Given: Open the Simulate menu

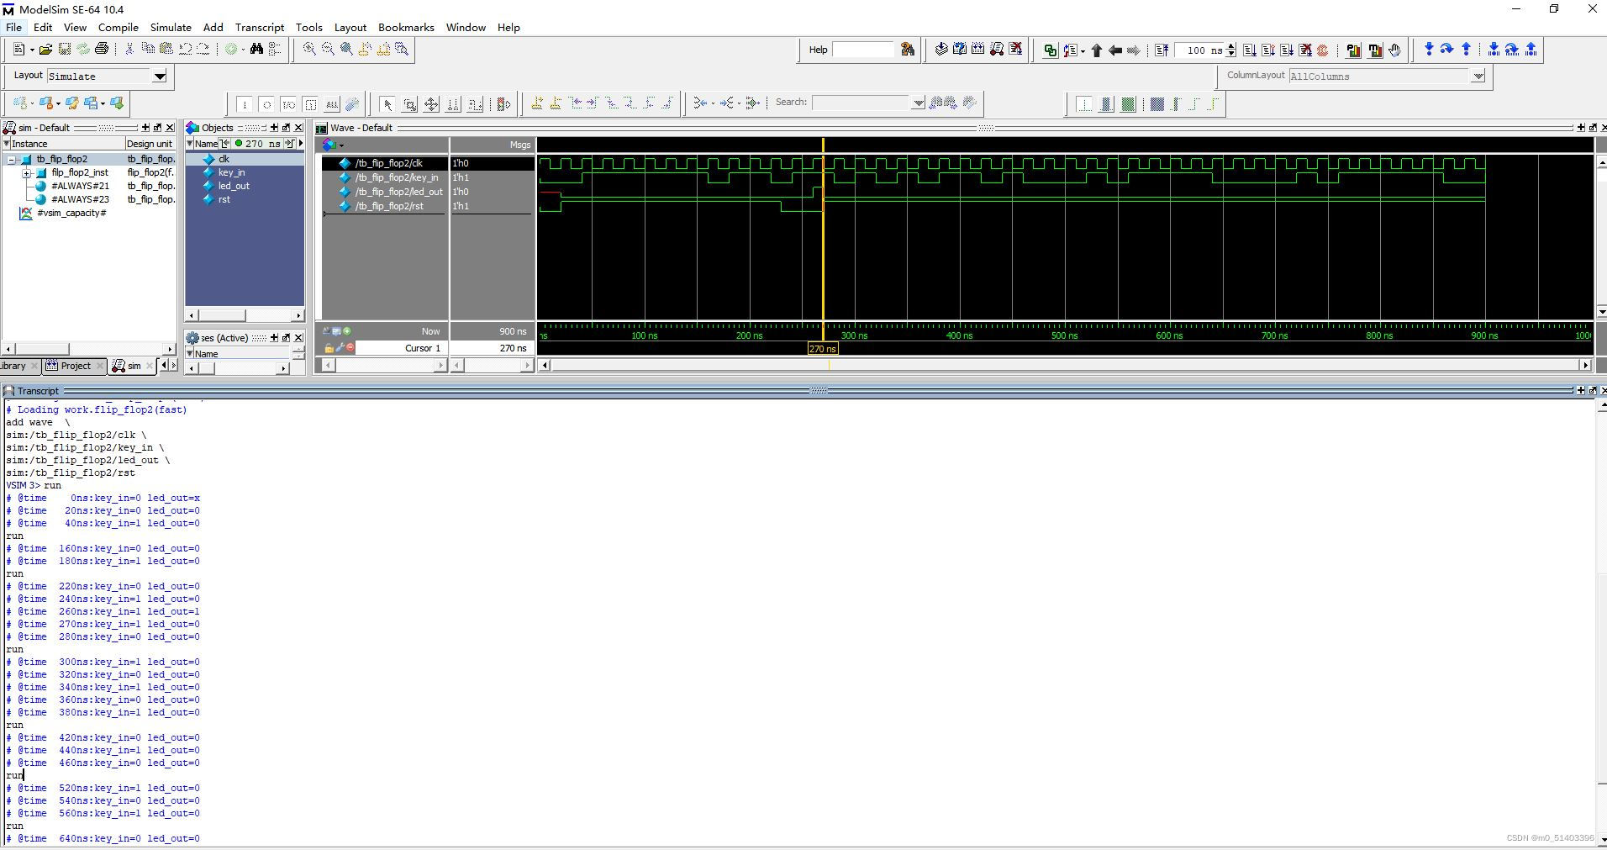Looking at the screenshot, I should coord(171,27).
